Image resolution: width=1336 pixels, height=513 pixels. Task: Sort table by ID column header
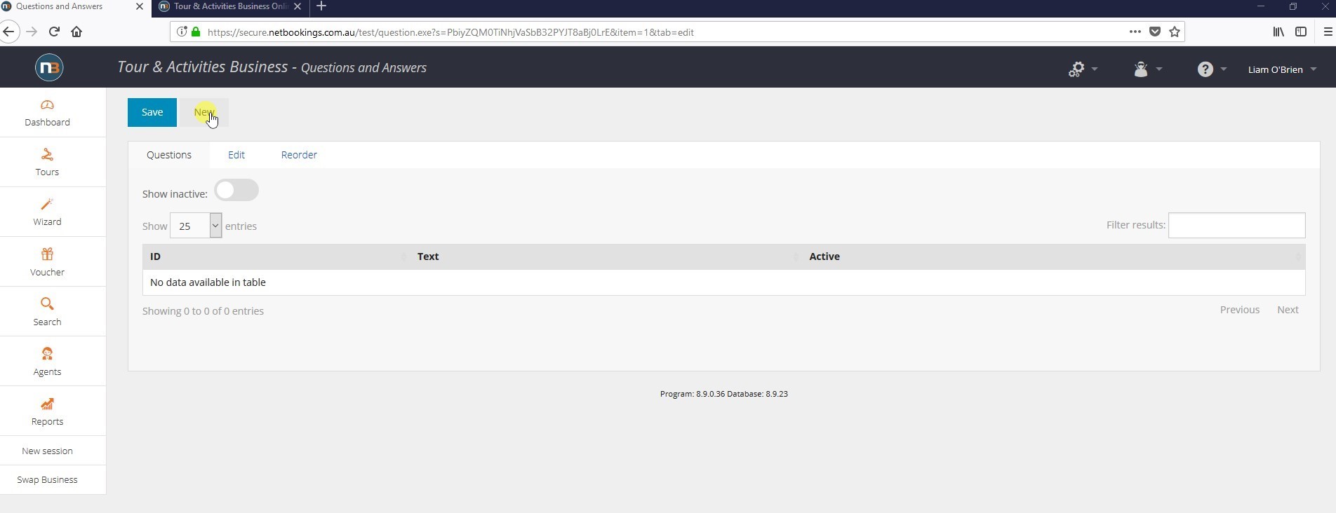click(x=276, y=256)
